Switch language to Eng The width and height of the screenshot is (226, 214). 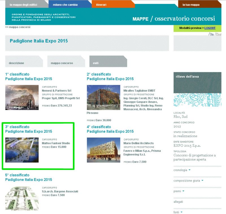click(x=219, y=34)
